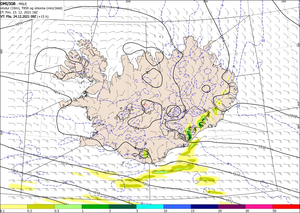Click the '50' legend value
Screen dimensions: 300x213
click(274, 211)
